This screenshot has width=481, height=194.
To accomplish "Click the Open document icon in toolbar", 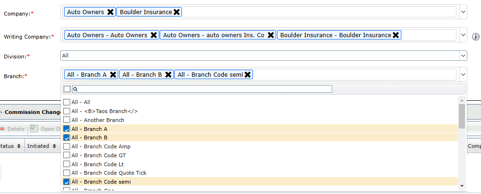I will [x=34, y=129].
